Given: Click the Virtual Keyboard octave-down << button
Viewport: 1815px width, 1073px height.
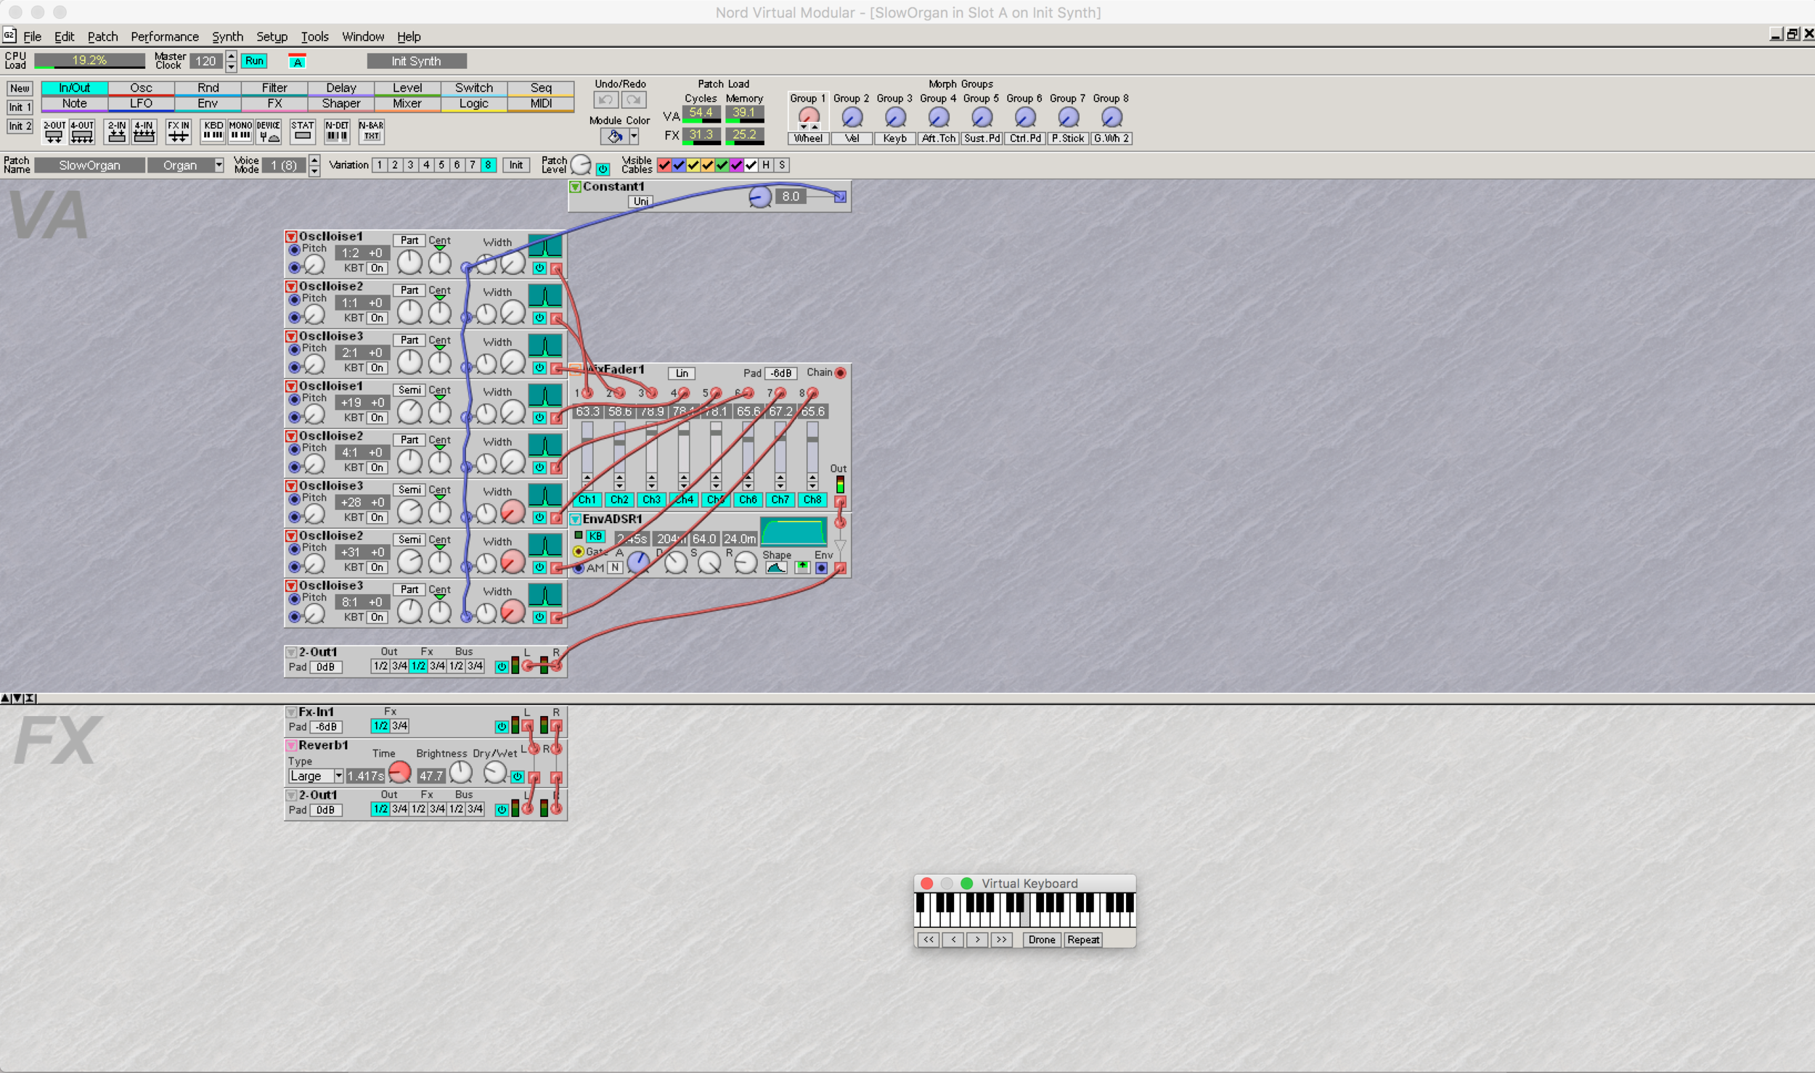Looking at the screenshot, I should tap(928, 940).
